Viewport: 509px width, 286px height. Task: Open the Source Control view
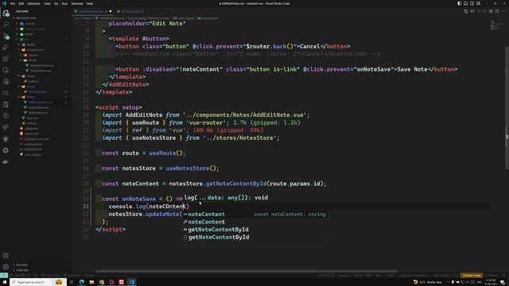(6, 36)
